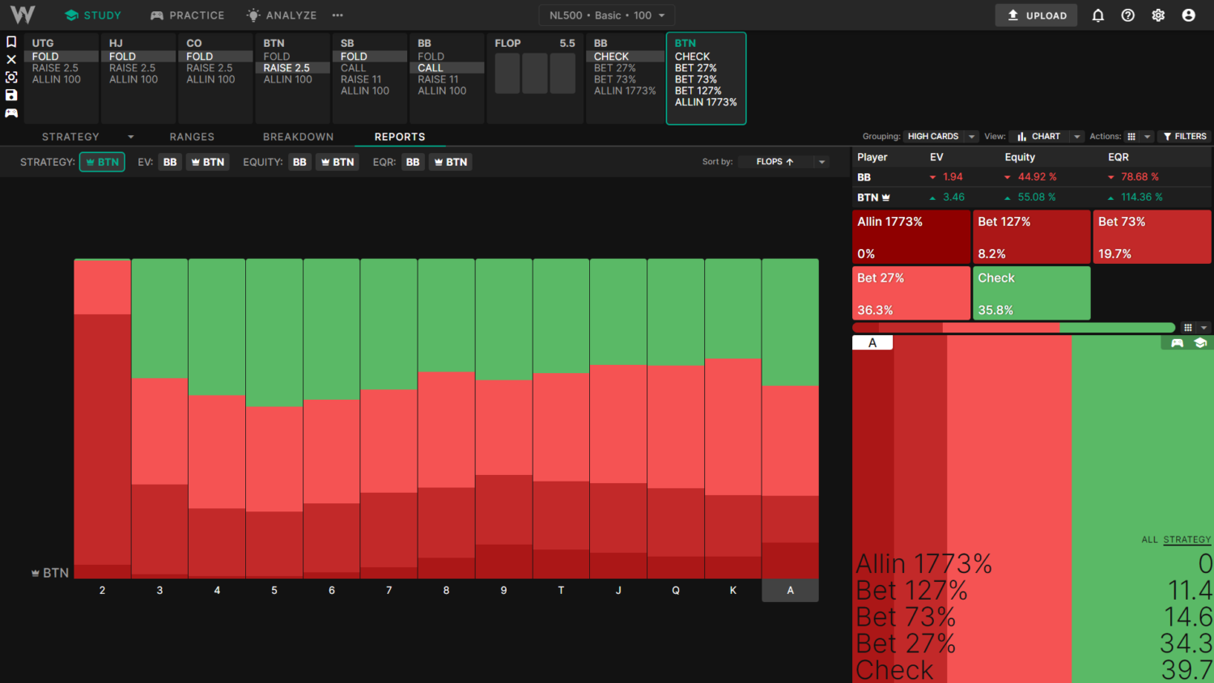The image size is (1214, 683).
Task: Open the FILTERS button
Action: click(1184, 137)
